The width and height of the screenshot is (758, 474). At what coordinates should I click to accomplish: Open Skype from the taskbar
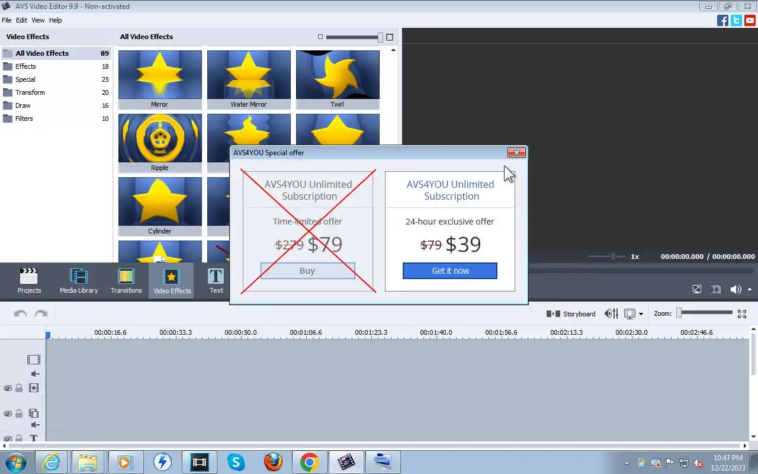click(236, 462)
